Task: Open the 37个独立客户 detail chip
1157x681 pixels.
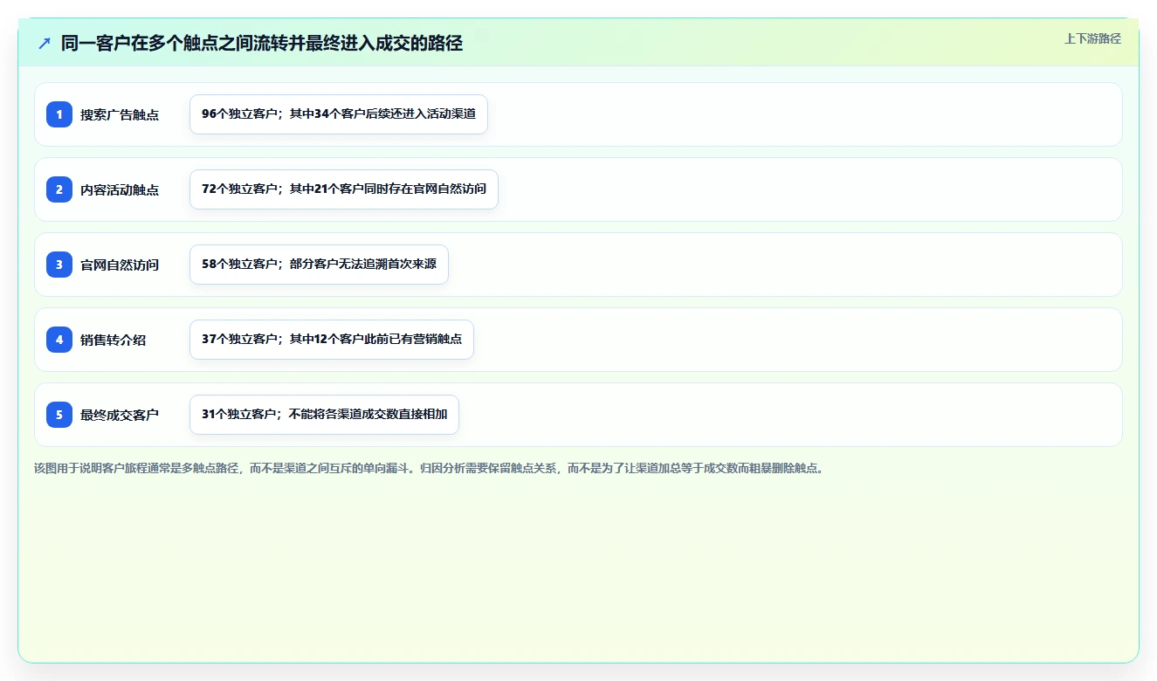Action: (332, 340)
